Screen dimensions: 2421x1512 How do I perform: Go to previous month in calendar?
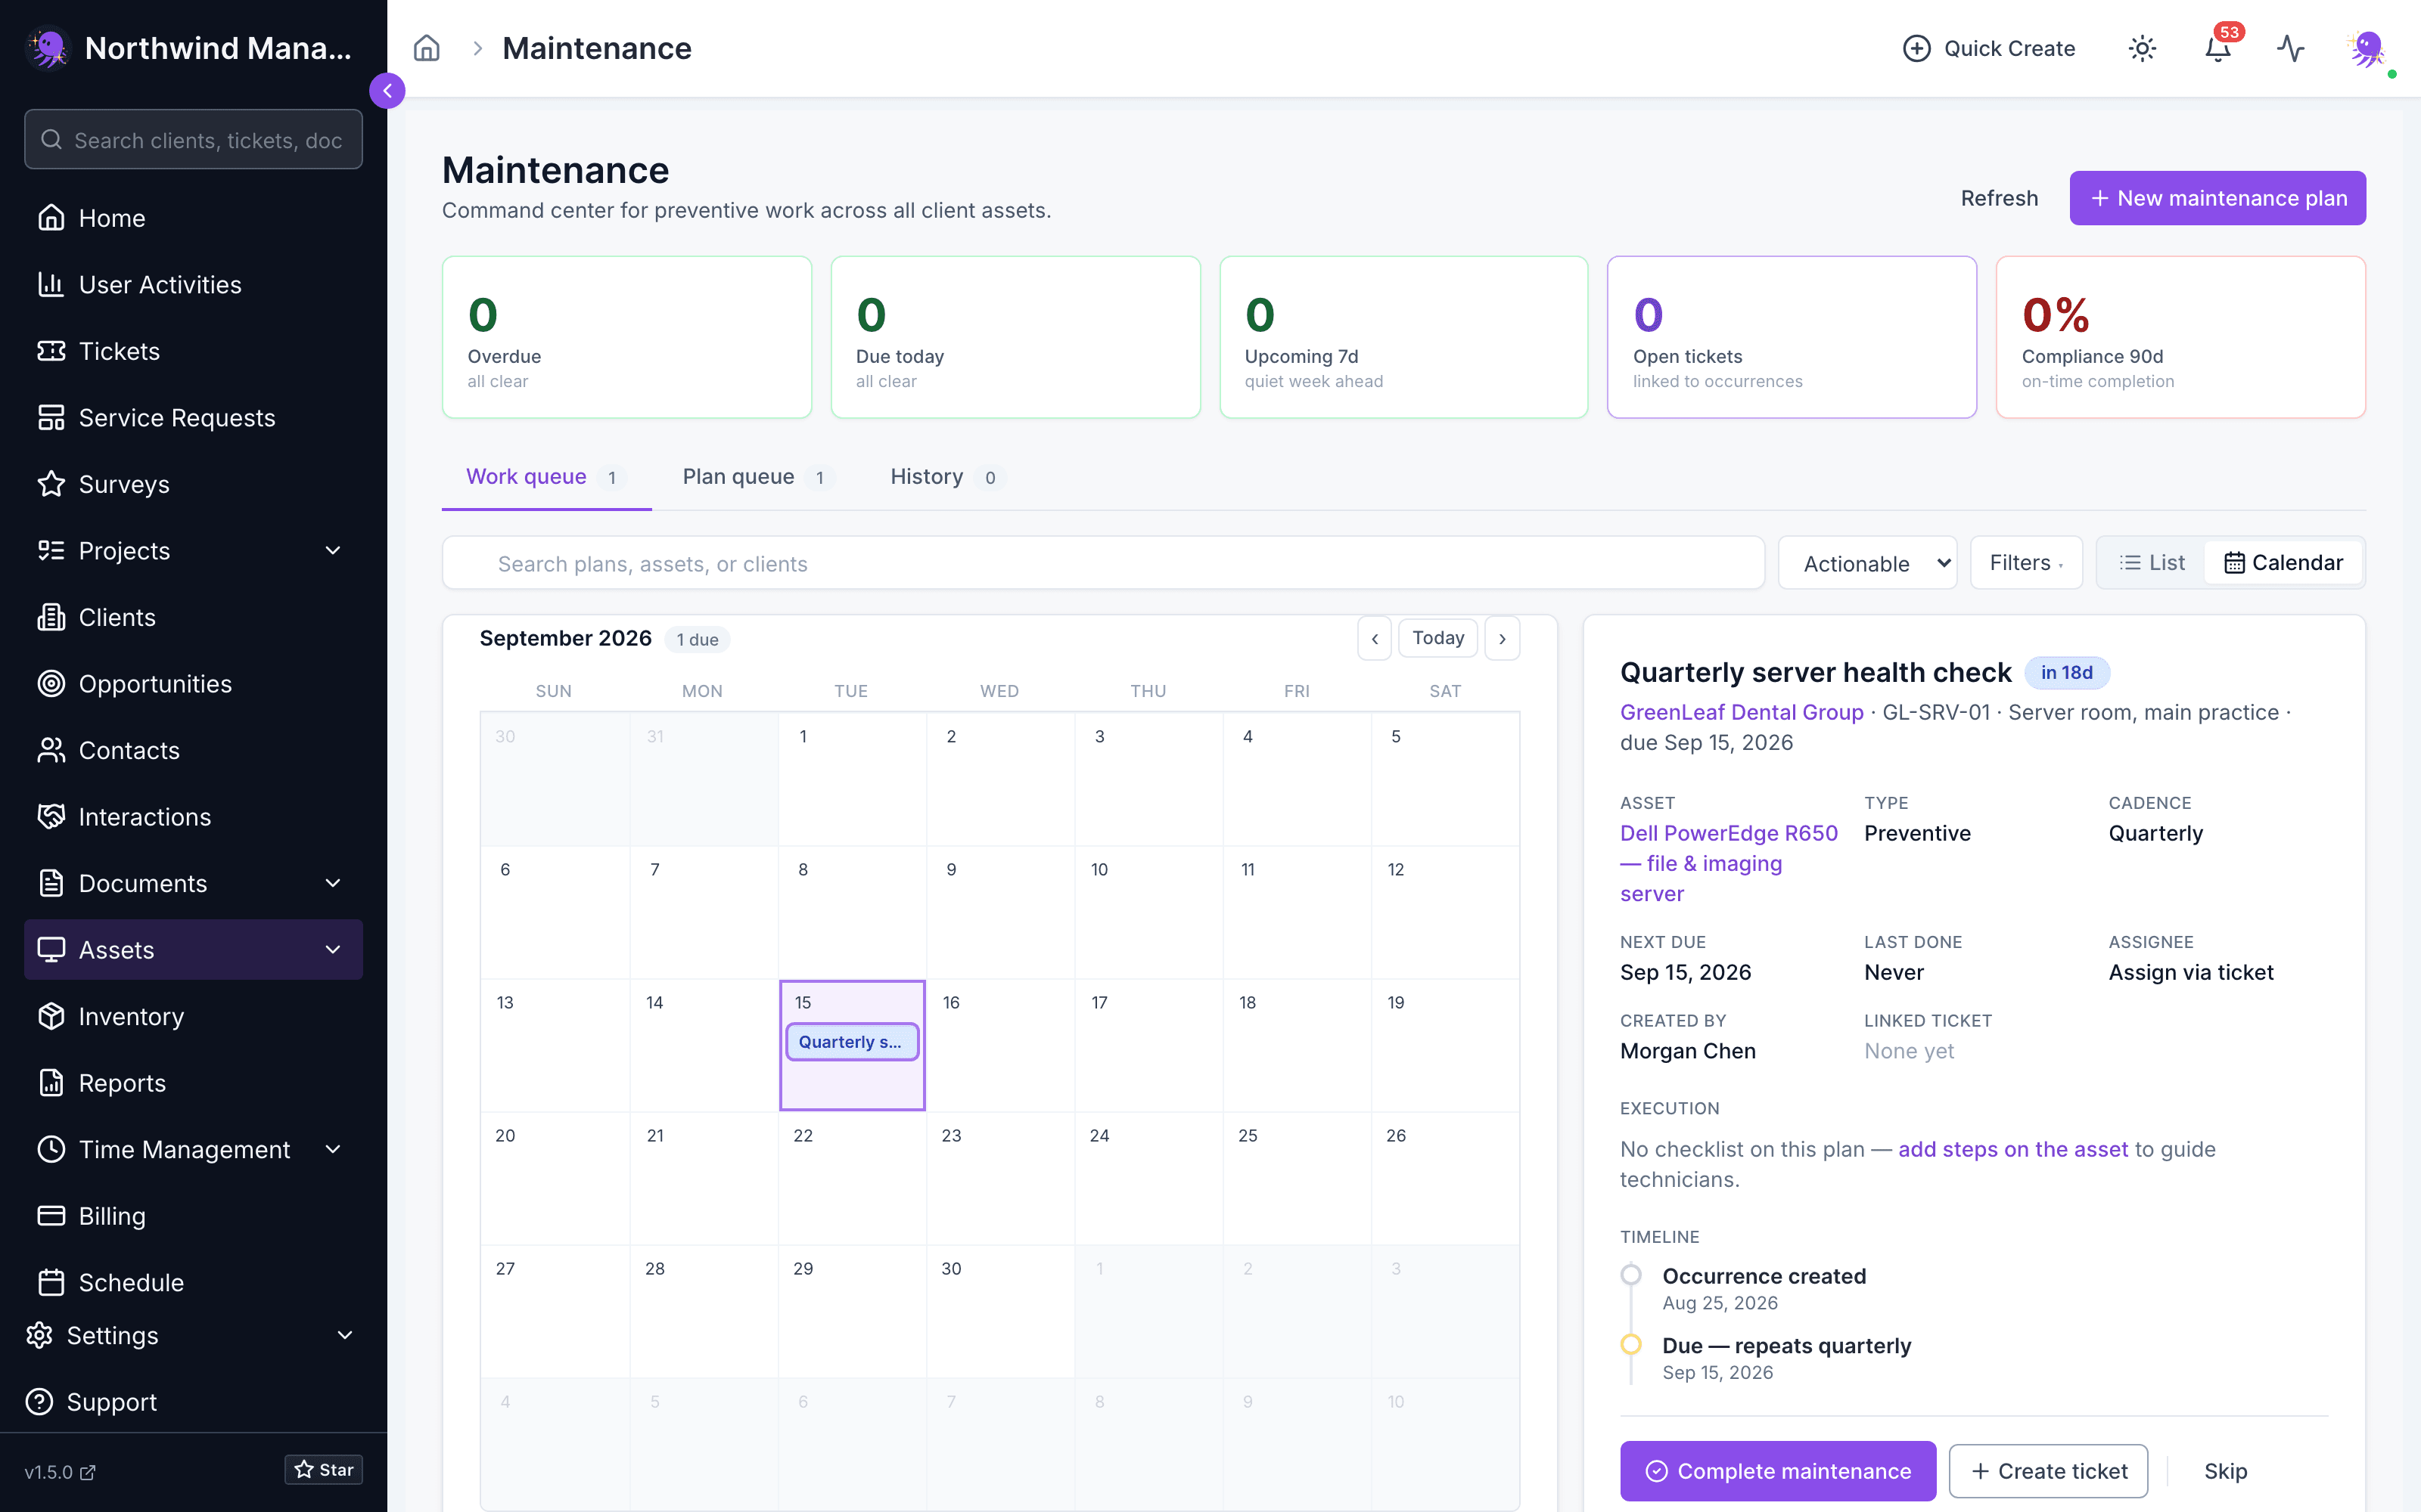(1375, 638)
